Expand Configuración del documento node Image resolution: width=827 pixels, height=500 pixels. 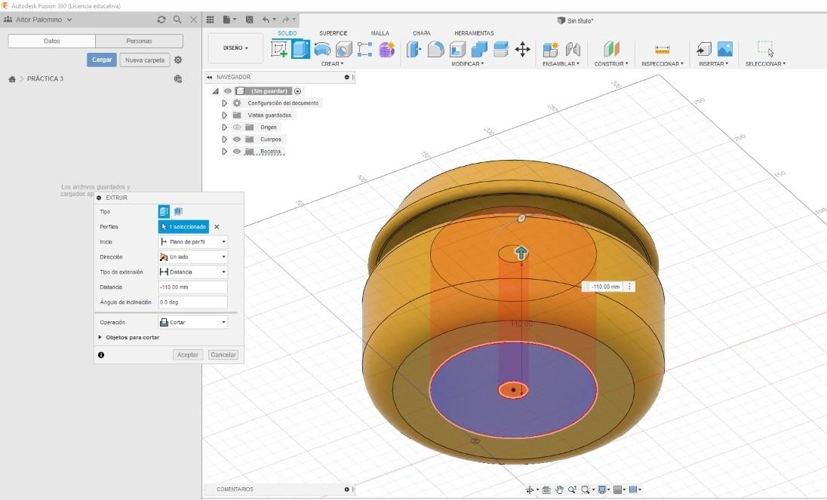point(224,103)
